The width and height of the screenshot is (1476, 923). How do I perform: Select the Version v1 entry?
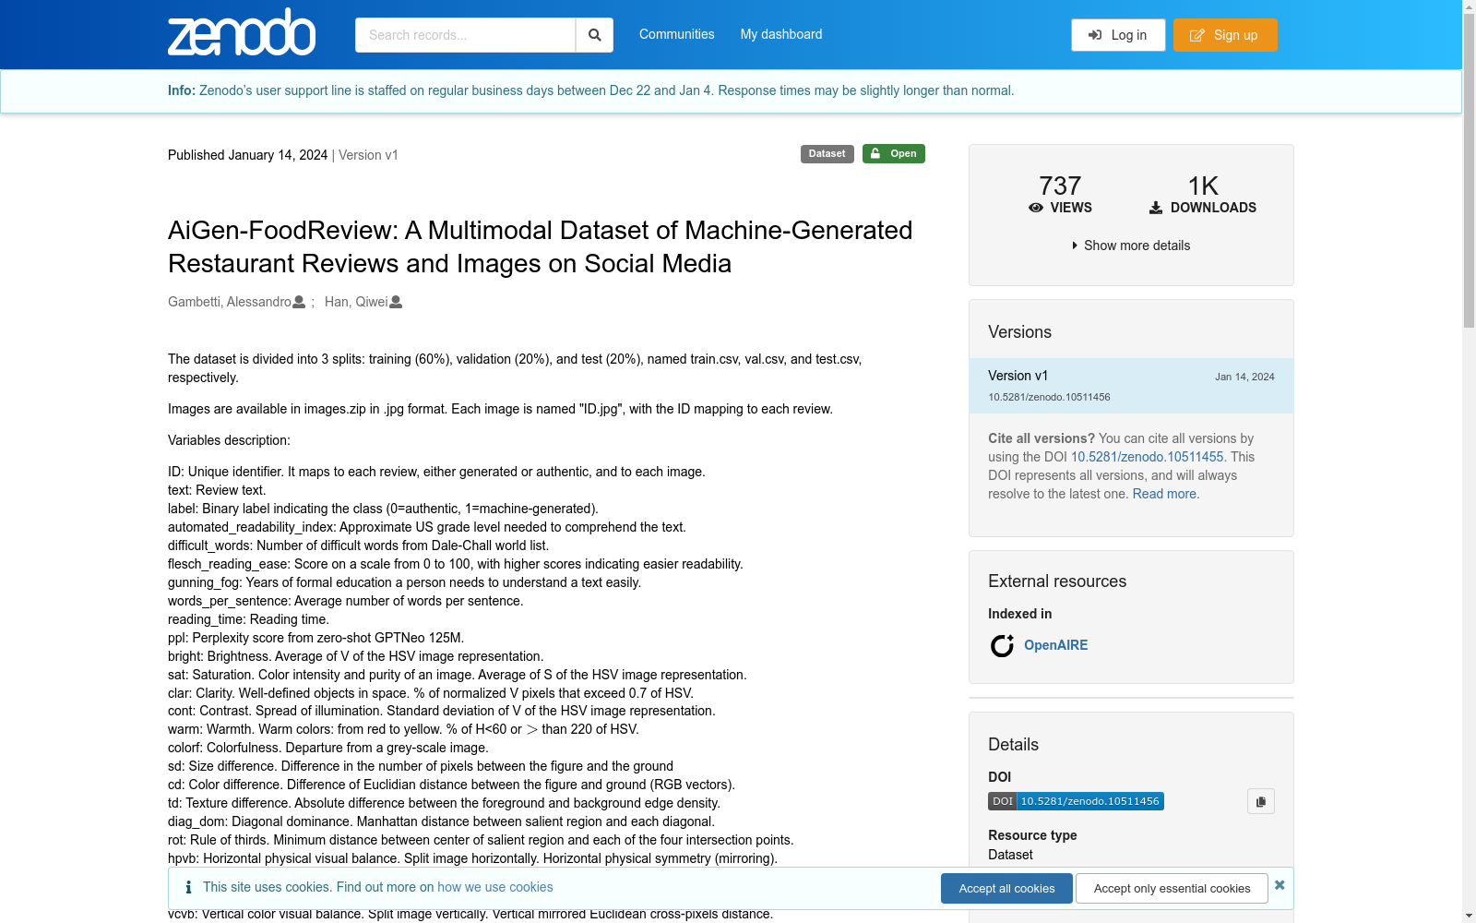coord(1131,386)
